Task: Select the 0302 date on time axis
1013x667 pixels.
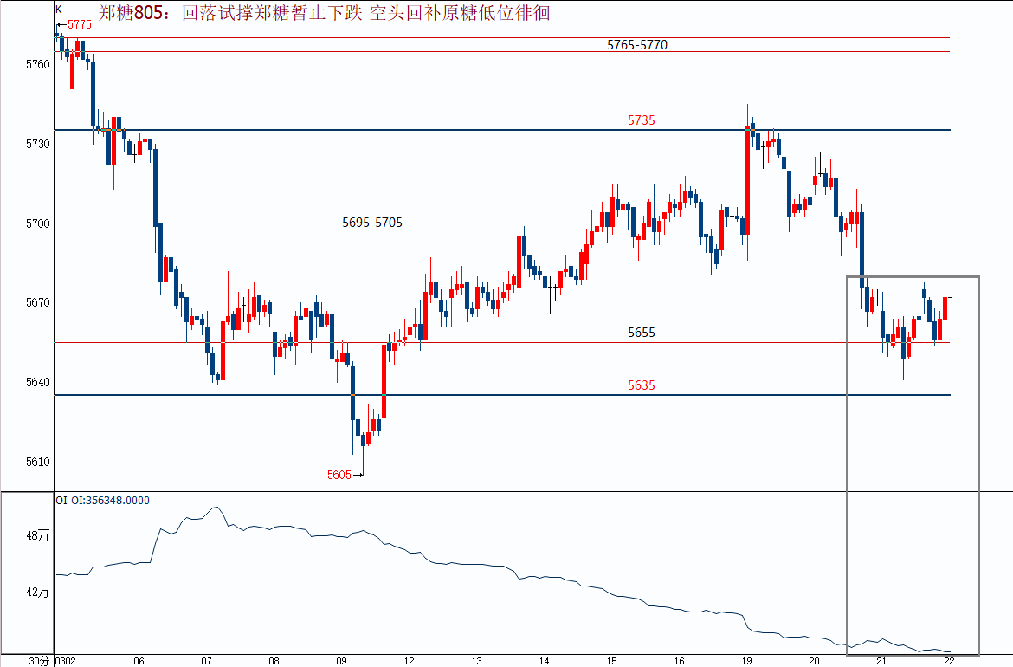Action: (66, 661)
